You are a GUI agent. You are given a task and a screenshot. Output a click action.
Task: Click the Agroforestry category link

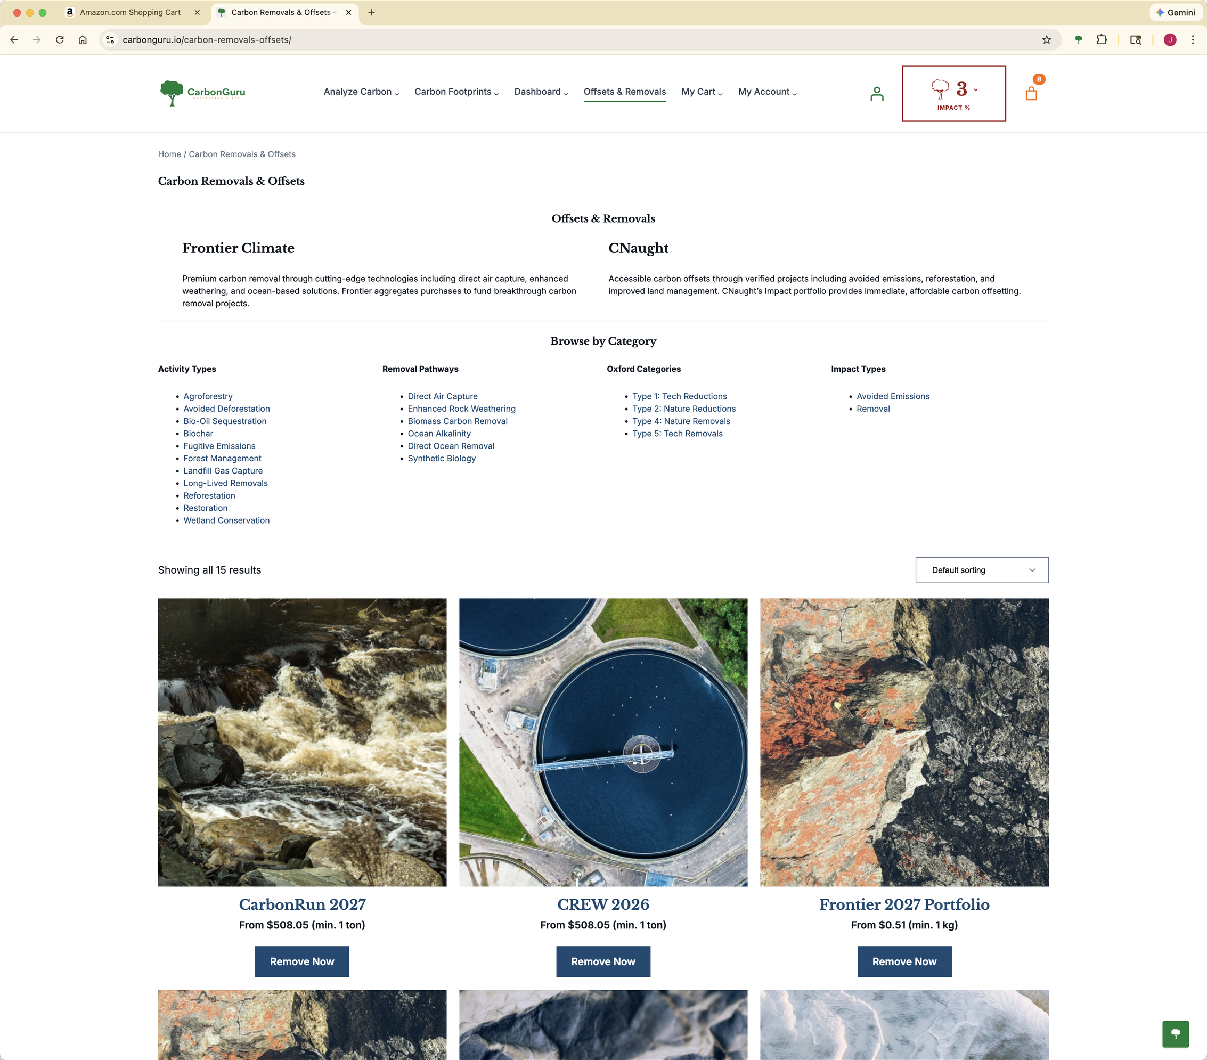click(x=208, y=396)
